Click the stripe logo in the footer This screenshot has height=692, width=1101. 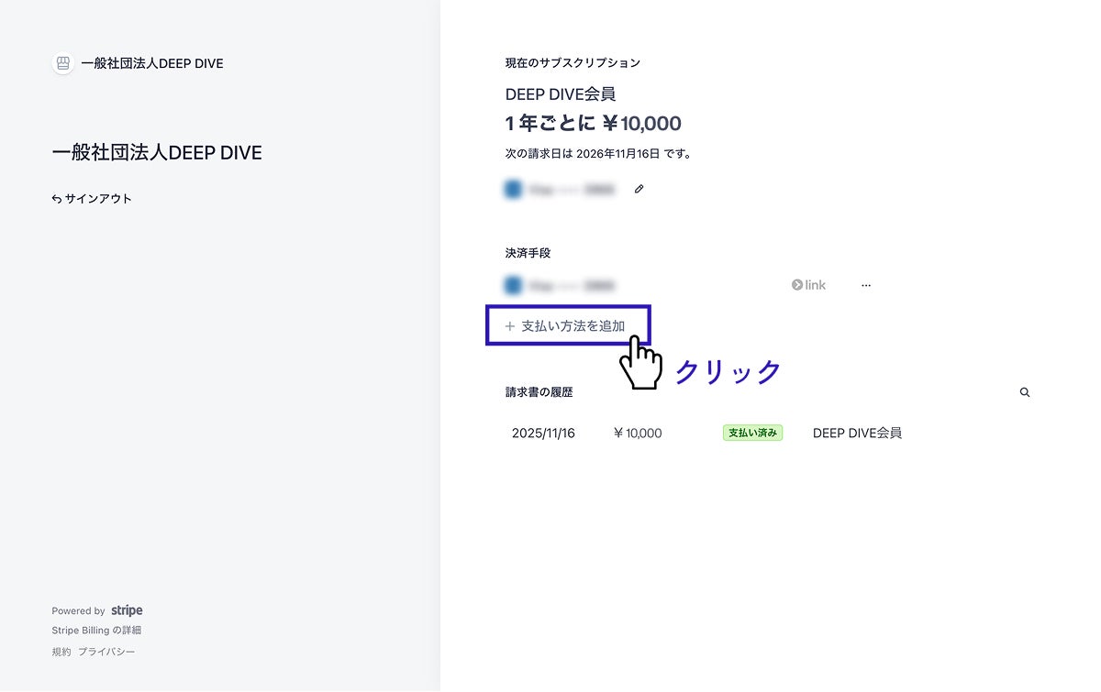tap(127, 610)
